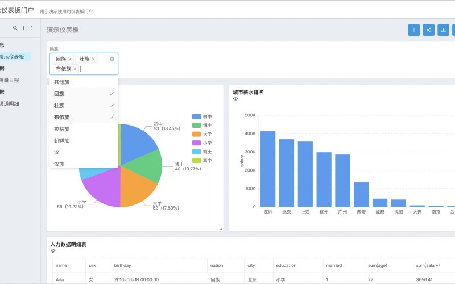Screen dimensions: 455x284
Task: Click the 人力数据明细表 table title
Action: [x=68, y=244]
